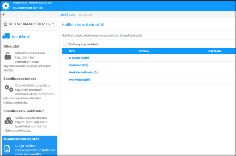Expand the Ei sijoittelua(0) group
Viewport: 236px width, 156px height.
click(79, 58)
